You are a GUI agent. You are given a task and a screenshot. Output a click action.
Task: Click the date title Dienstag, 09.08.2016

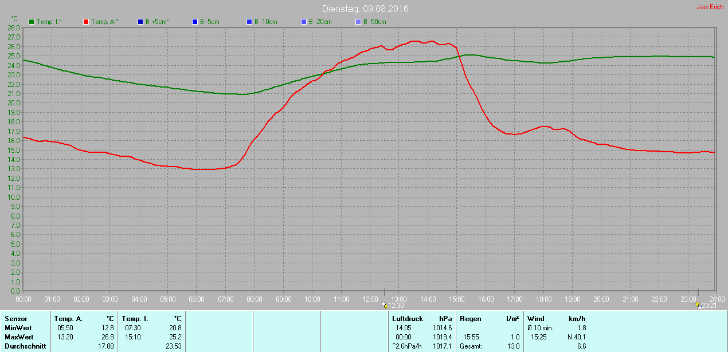(x=365, y=9)
